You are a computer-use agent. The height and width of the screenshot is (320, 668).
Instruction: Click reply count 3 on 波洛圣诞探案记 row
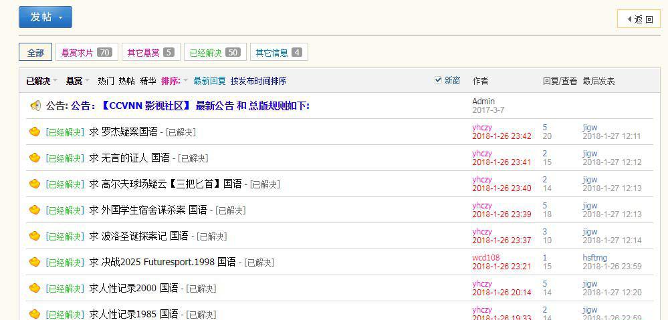[x=545, y=232]
